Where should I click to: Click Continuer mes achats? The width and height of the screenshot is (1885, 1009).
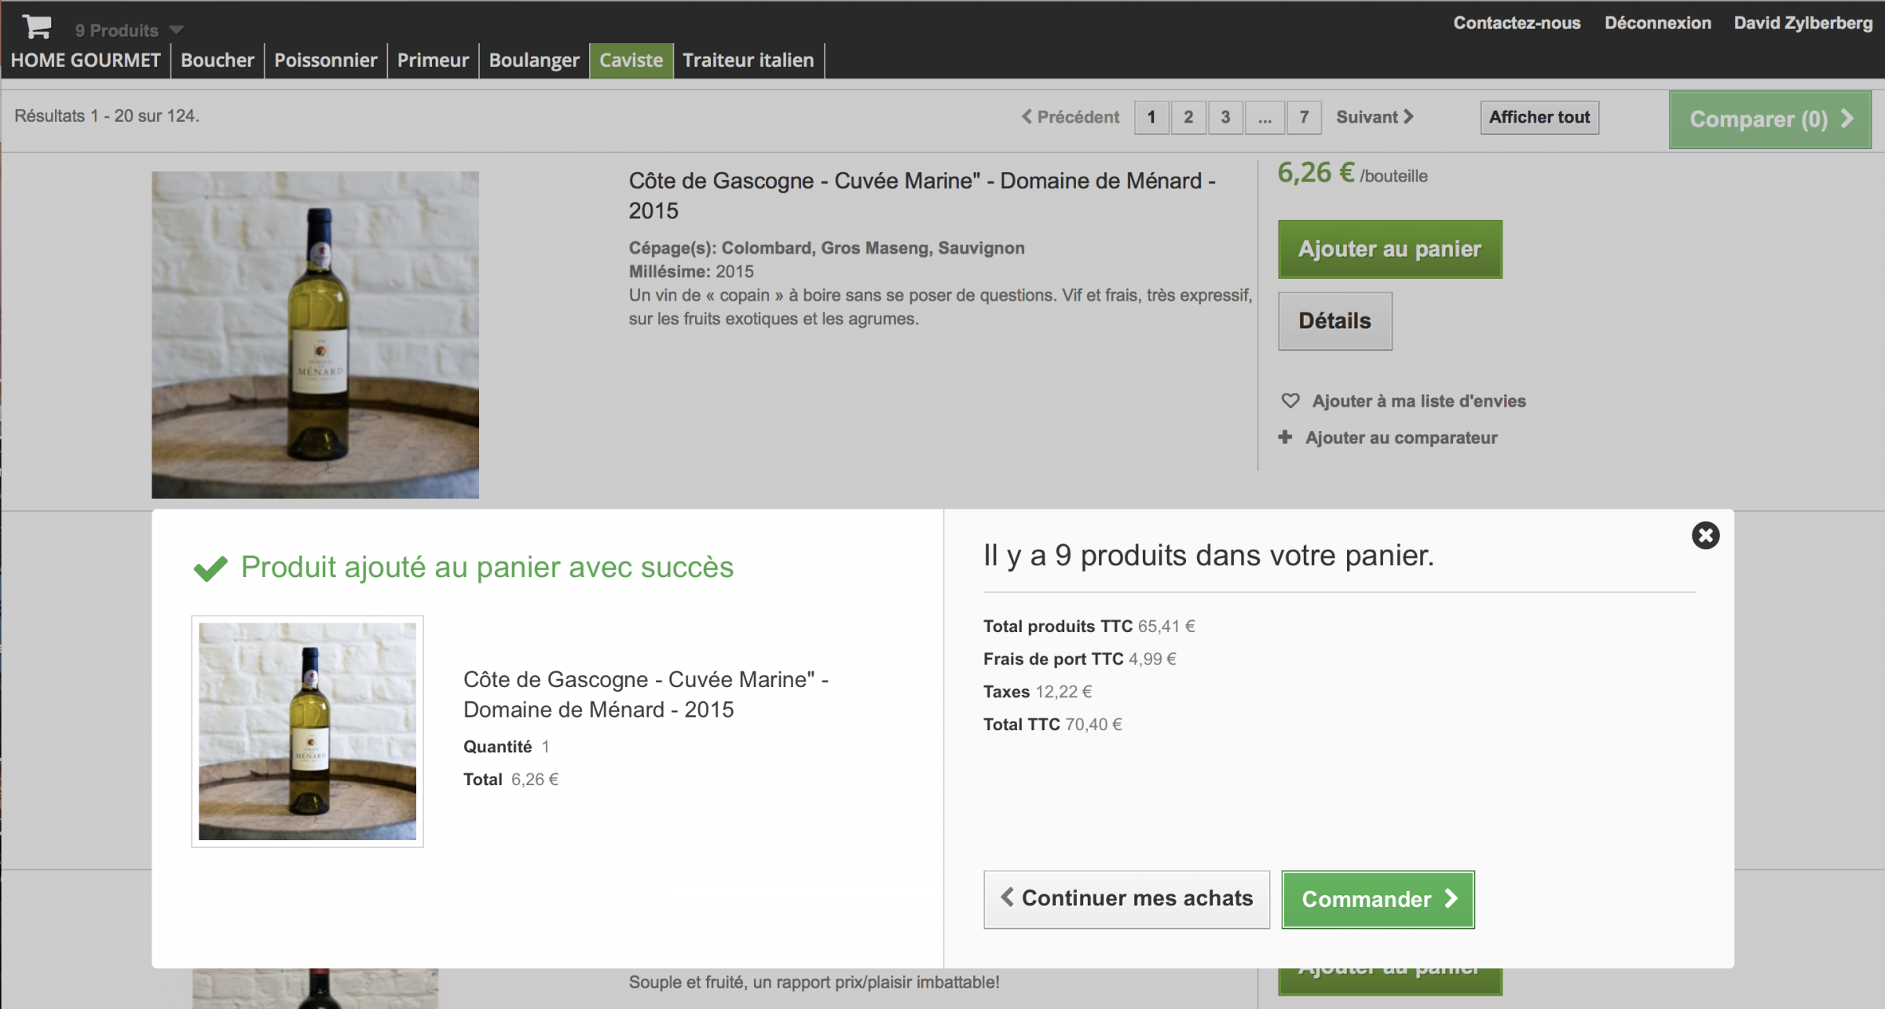[1126, 899]
